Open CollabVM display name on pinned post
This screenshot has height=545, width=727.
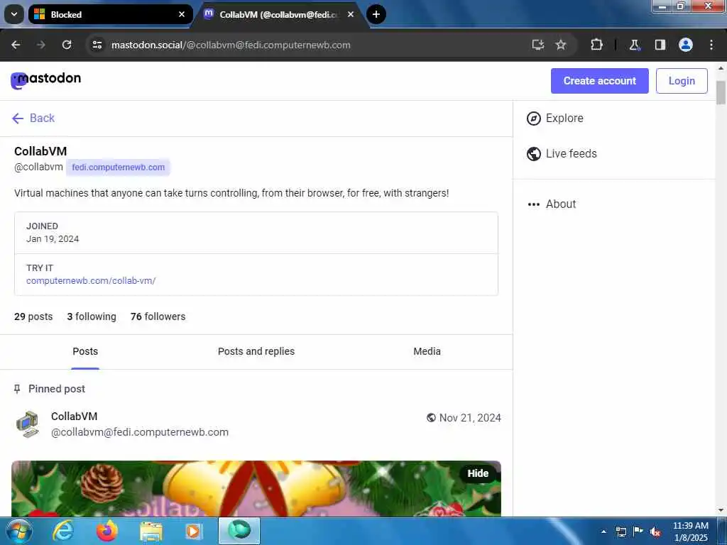click(74, 416)
